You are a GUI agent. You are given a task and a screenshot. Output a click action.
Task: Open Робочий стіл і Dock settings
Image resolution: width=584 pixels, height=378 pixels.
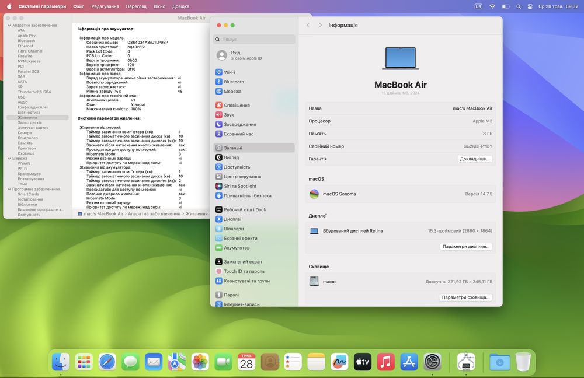coord(254,210)
